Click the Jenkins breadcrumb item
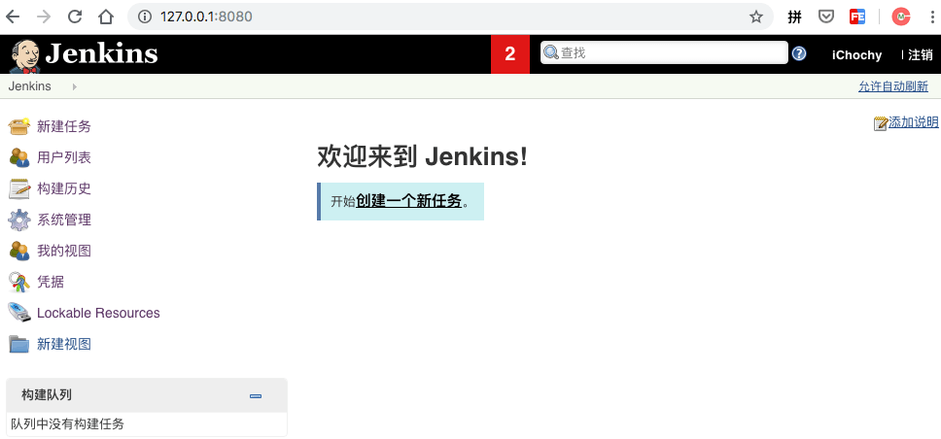 click(30, 86)
